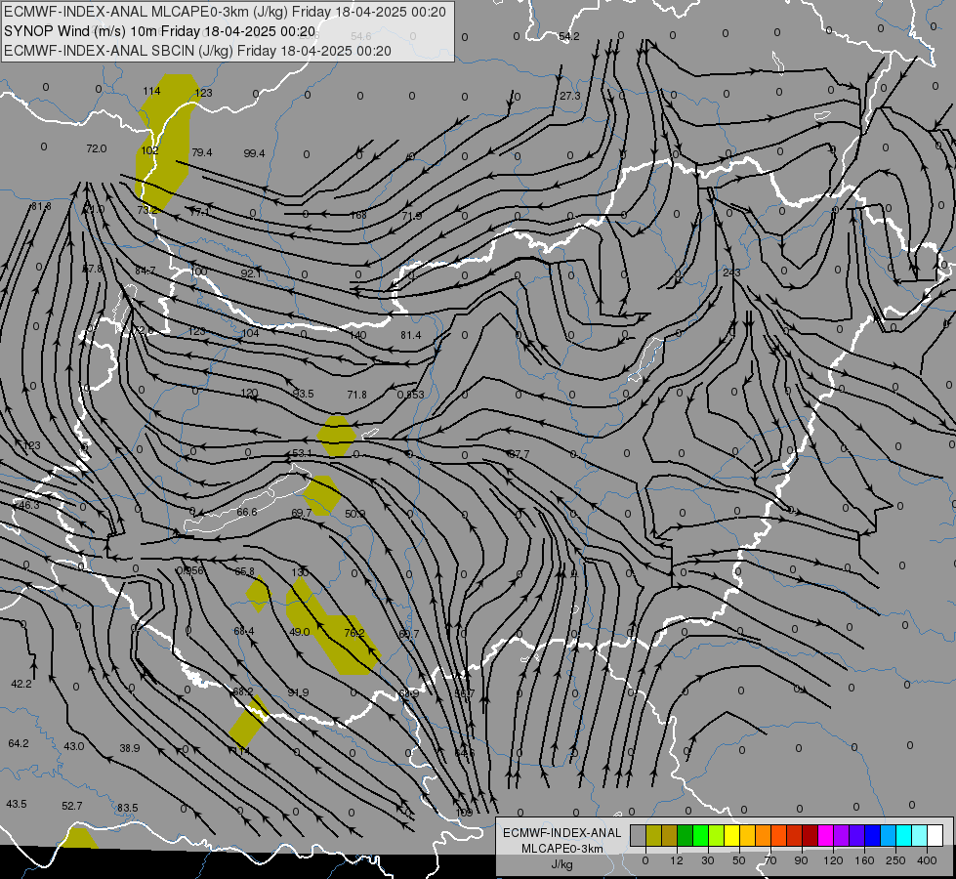Click the legend tick label 250
Image resolution: width=956 pixels, height=879 pixels.
tap(895, 860)
